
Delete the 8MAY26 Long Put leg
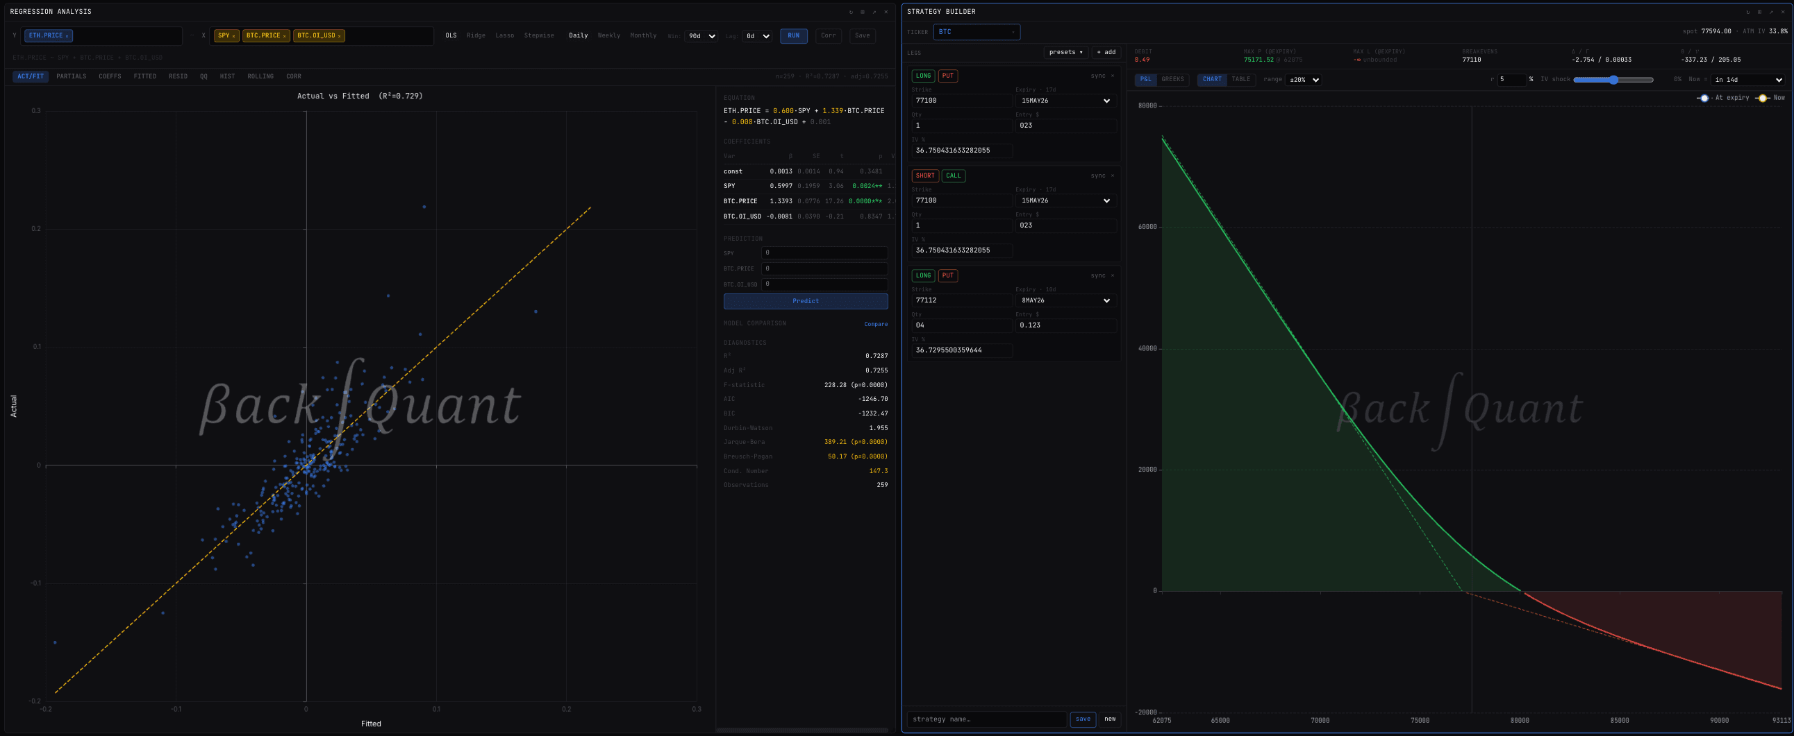pyautogui.click(x=1112, y=276)
